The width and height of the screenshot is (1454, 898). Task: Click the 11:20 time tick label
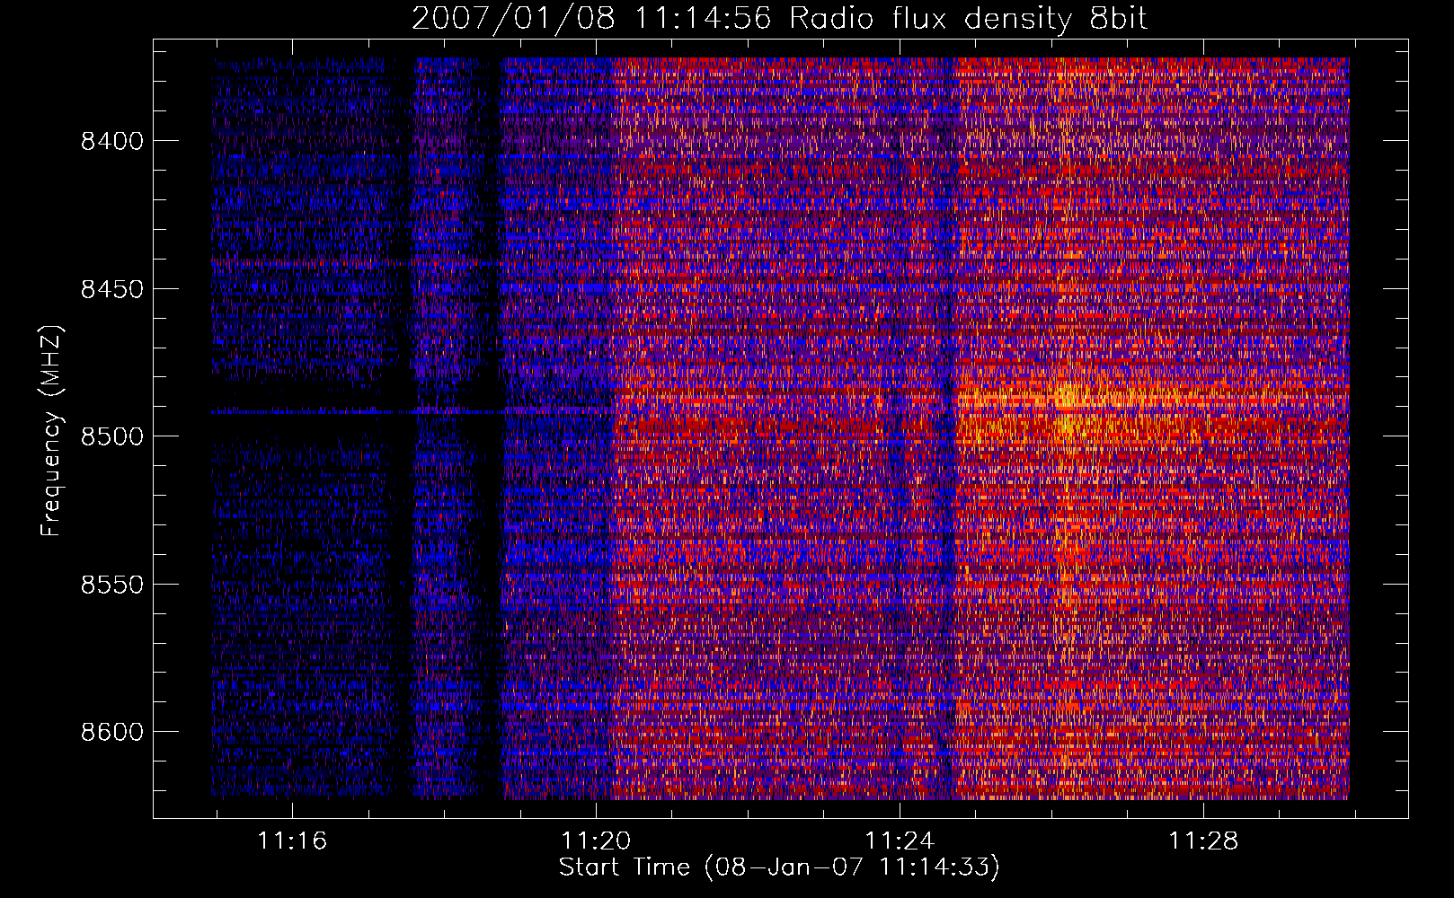click(x=596, y=841)
